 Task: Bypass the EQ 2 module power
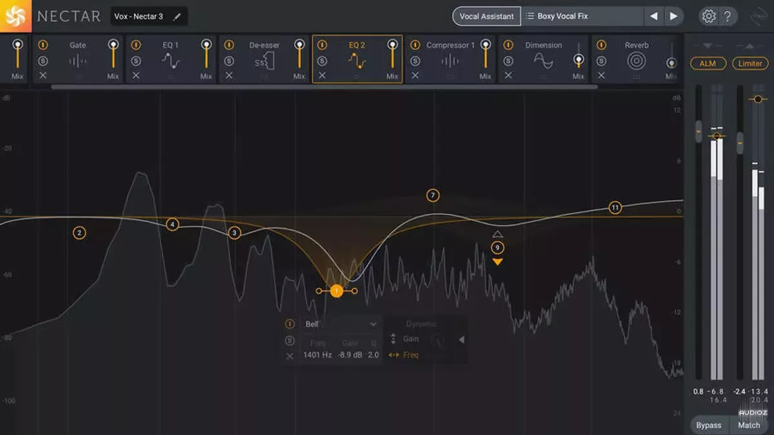322,45
